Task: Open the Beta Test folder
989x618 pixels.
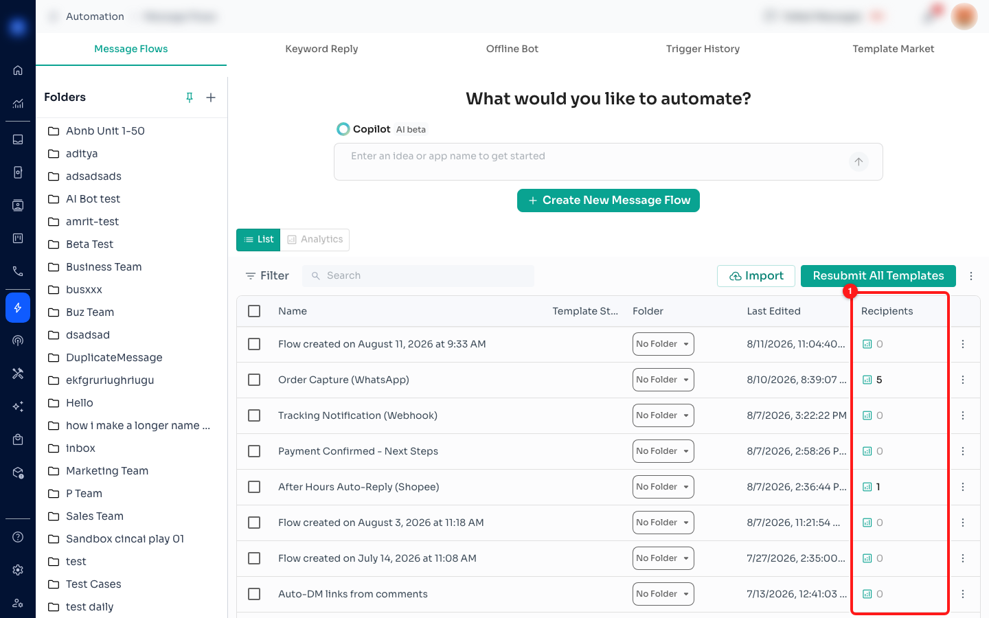Action: 131,244
